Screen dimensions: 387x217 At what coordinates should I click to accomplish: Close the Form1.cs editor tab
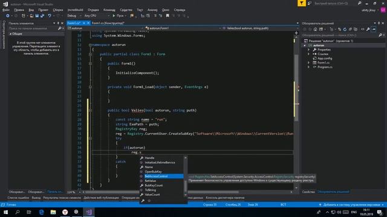click(88, 23)
